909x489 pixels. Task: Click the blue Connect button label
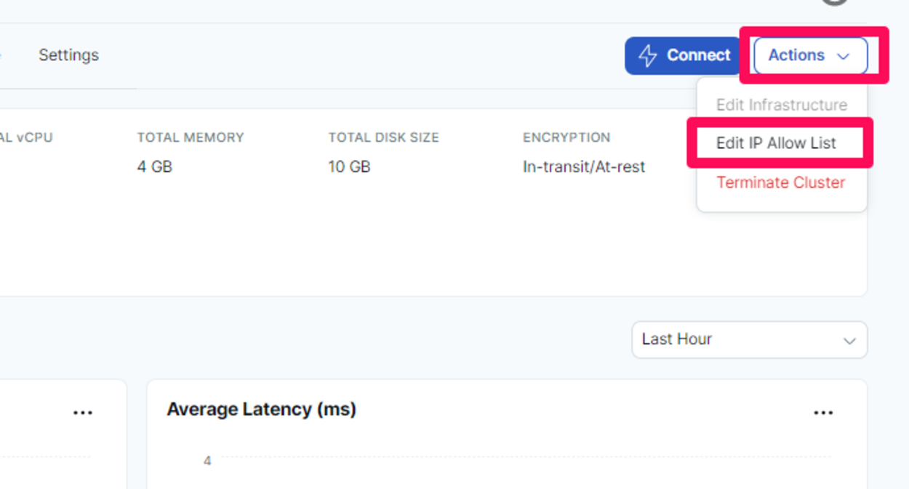pyautogui.click(x=699, y=55)
